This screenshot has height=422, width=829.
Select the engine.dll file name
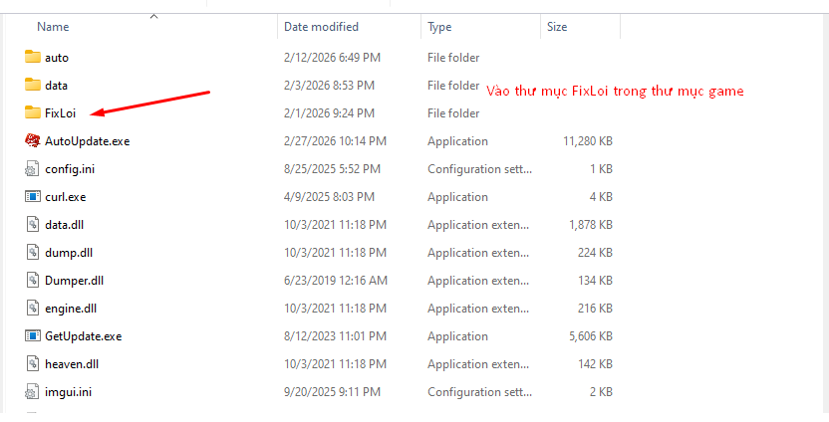(x=71, y=309)
